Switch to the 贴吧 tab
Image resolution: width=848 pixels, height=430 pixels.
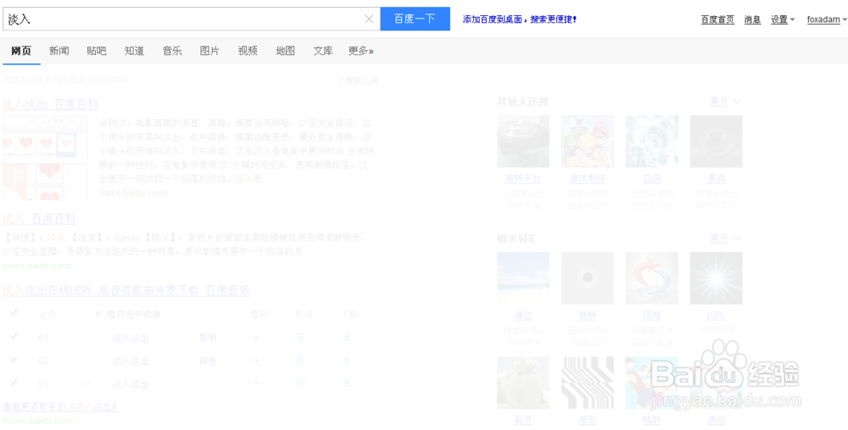[x=97, y=52]
